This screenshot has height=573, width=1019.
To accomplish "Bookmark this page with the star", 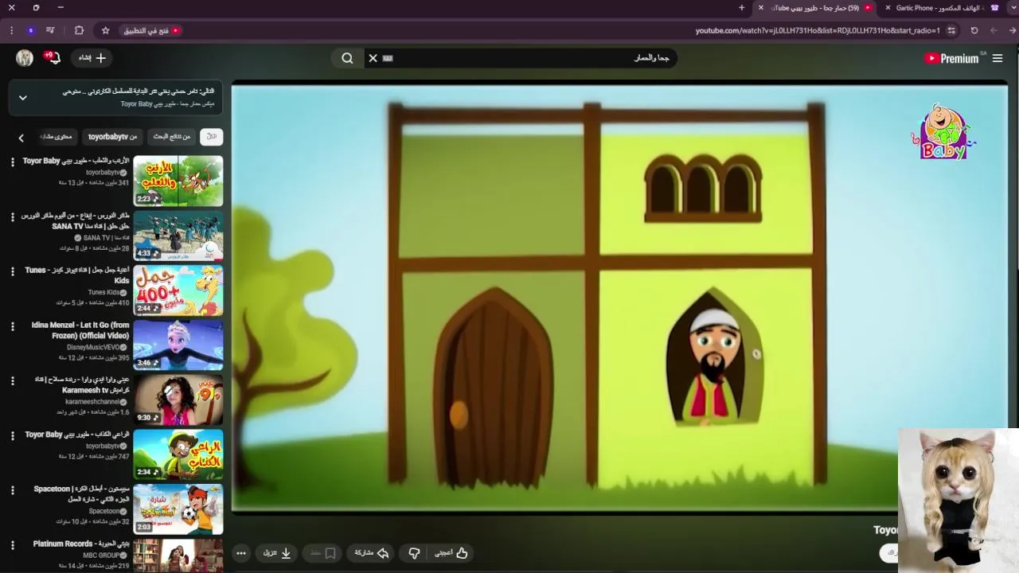I will 105,30.
